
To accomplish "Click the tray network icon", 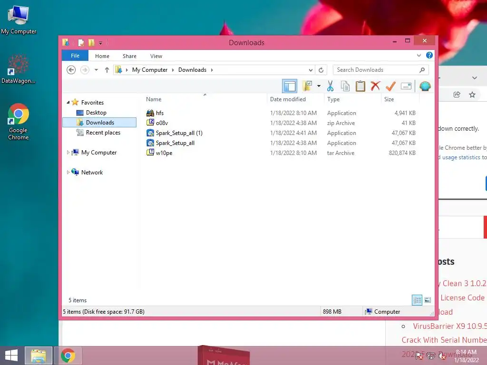I will (431, 355).
